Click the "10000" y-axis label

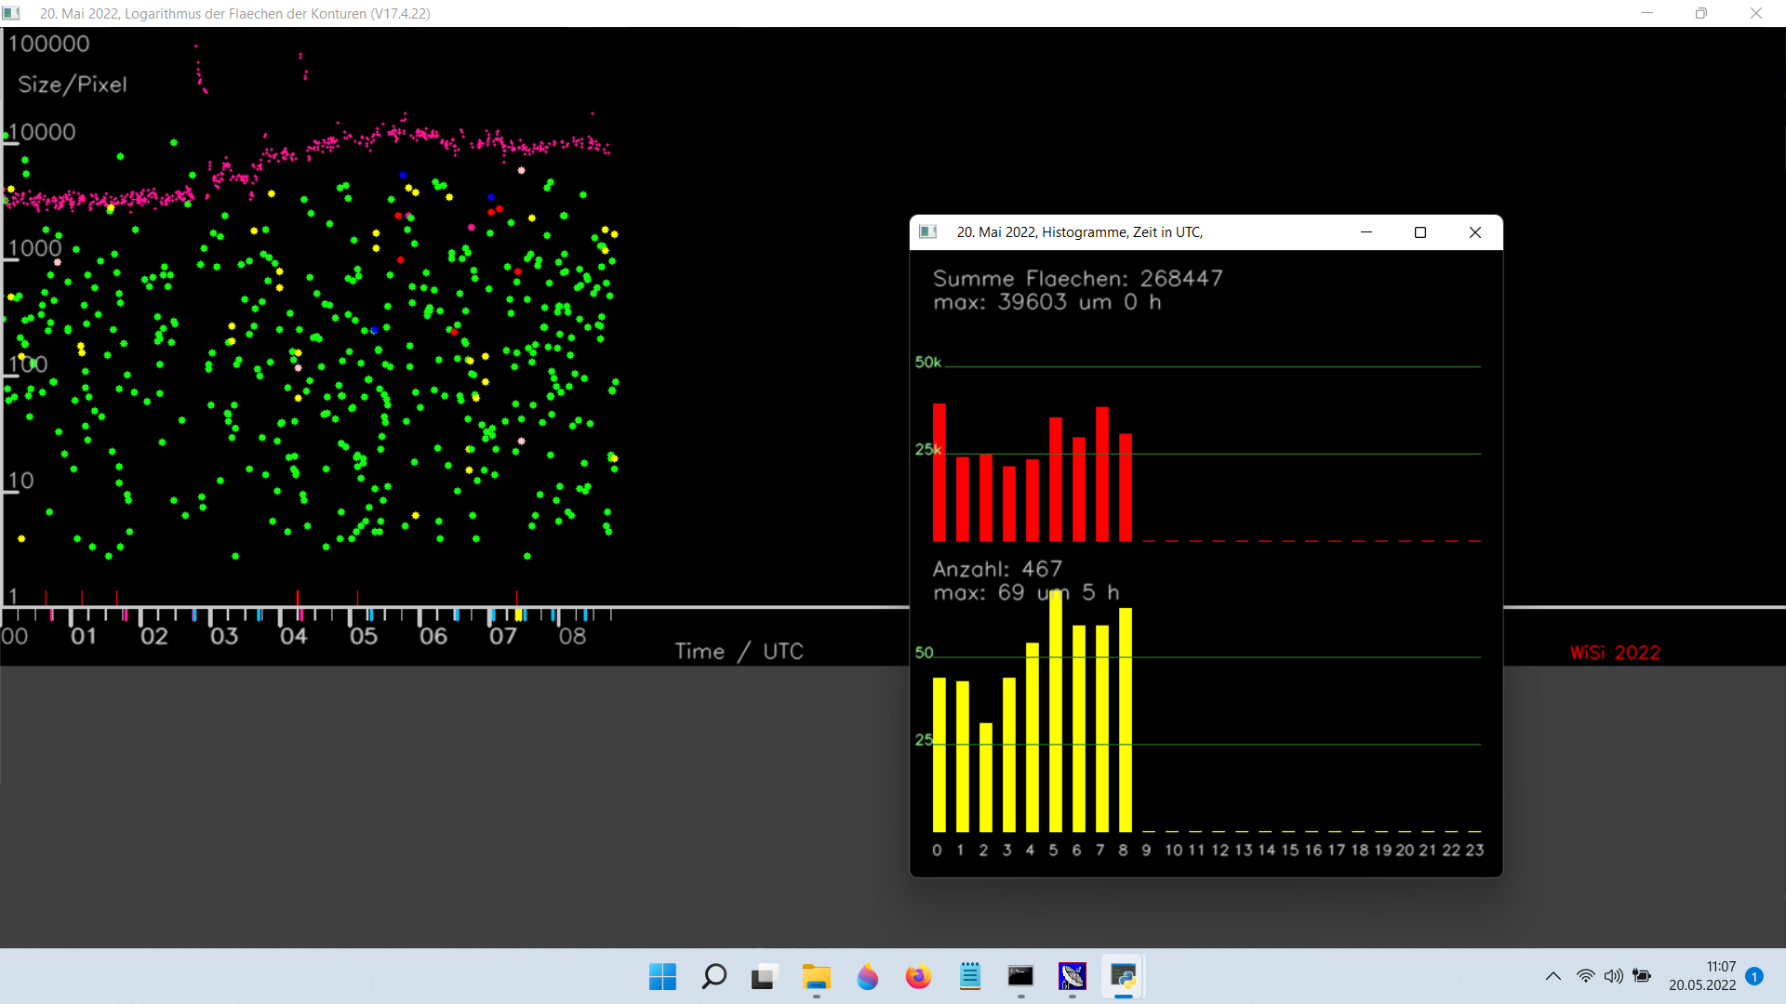pyautogui.click(x=43, y=132)
